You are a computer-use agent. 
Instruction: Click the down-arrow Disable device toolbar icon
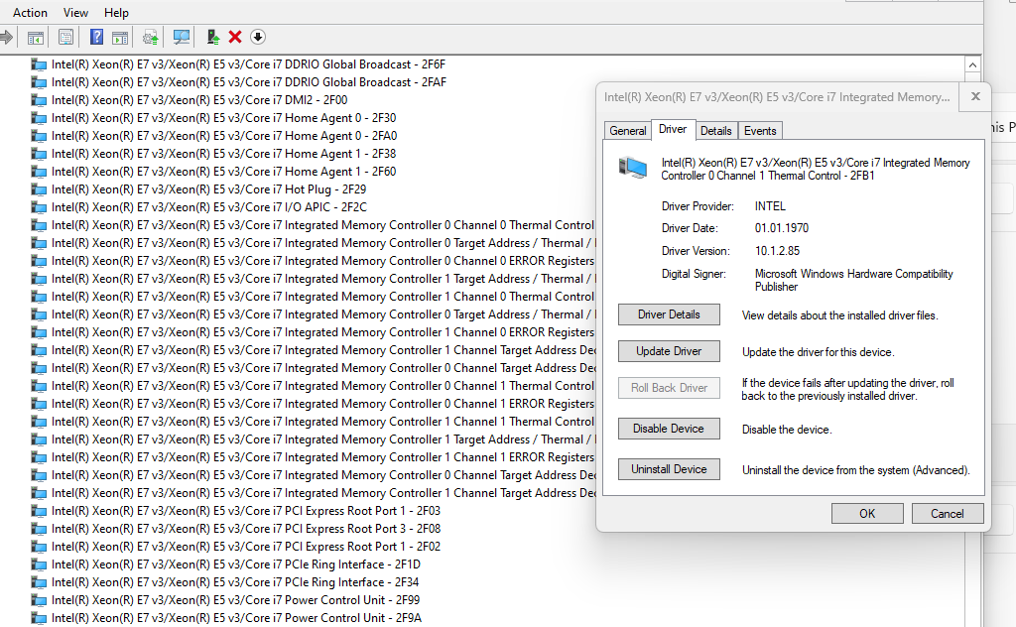258,38
